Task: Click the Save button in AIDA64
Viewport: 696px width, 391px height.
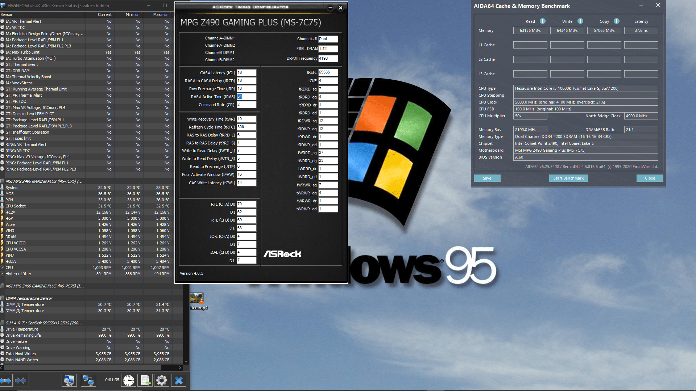Action: pos(487,178)
